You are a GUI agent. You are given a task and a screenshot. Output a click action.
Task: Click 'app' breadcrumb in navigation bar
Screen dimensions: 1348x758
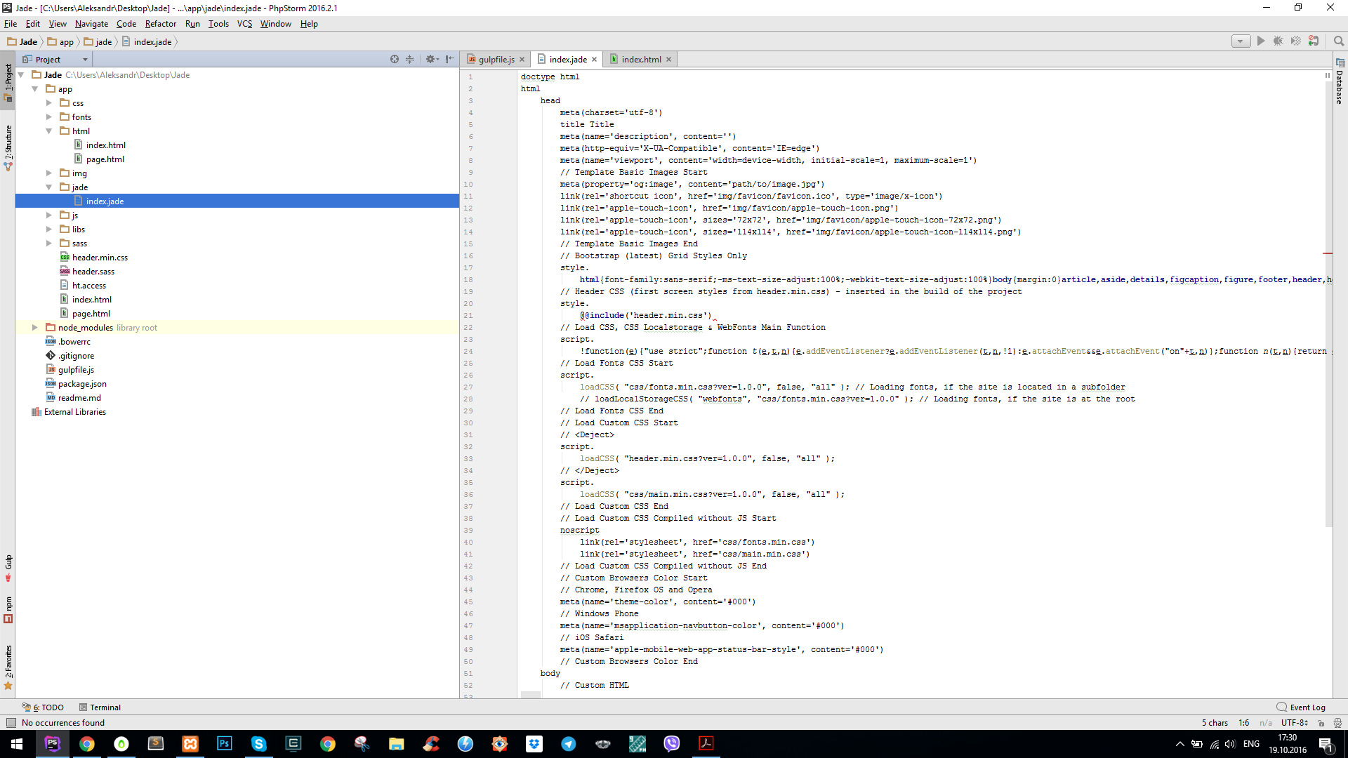click(x=61, y=42)
